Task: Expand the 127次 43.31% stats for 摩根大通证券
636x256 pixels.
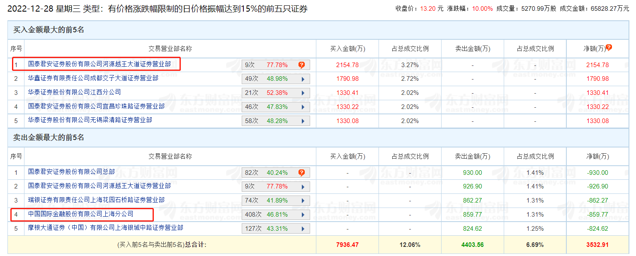Action: point(303,229)
